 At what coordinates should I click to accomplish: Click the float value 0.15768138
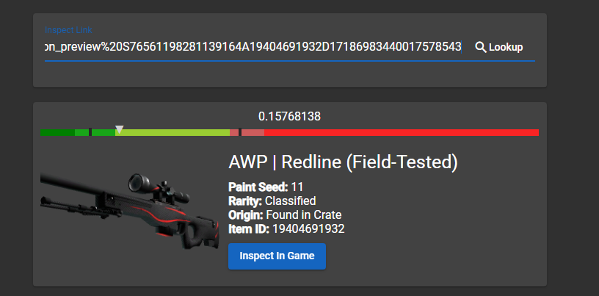coord(289,116)
